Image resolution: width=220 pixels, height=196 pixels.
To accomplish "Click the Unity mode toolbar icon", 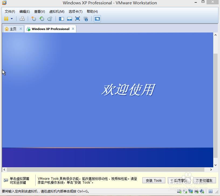I will [x=85, y=19].
